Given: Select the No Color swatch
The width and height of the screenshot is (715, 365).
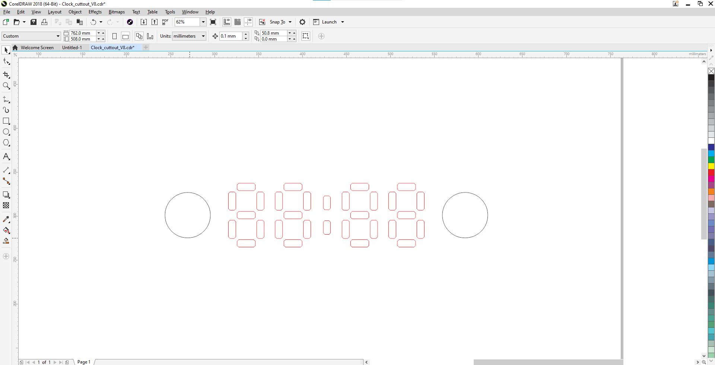Looking at the screenshot, I should click(711, 71).
